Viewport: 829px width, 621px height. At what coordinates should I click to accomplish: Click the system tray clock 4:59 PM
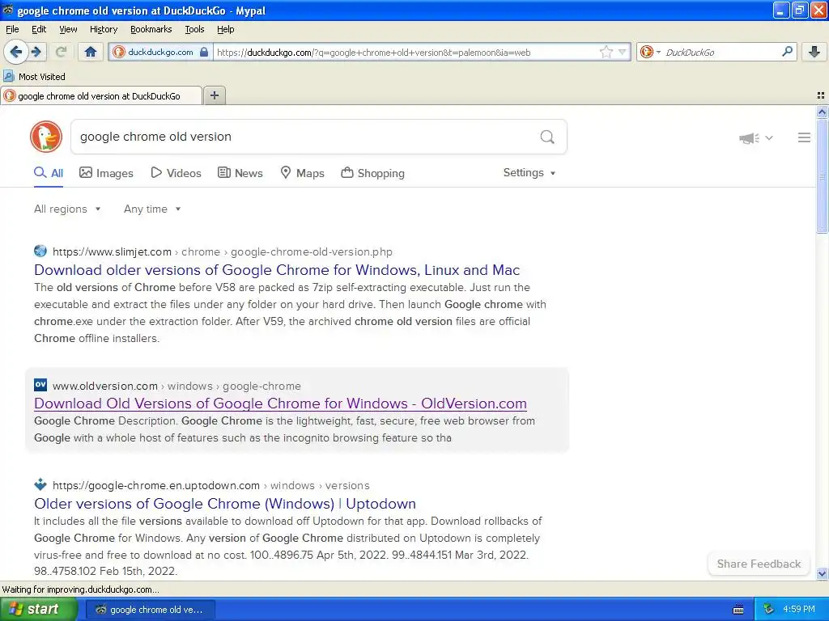[x=799, y=610]
